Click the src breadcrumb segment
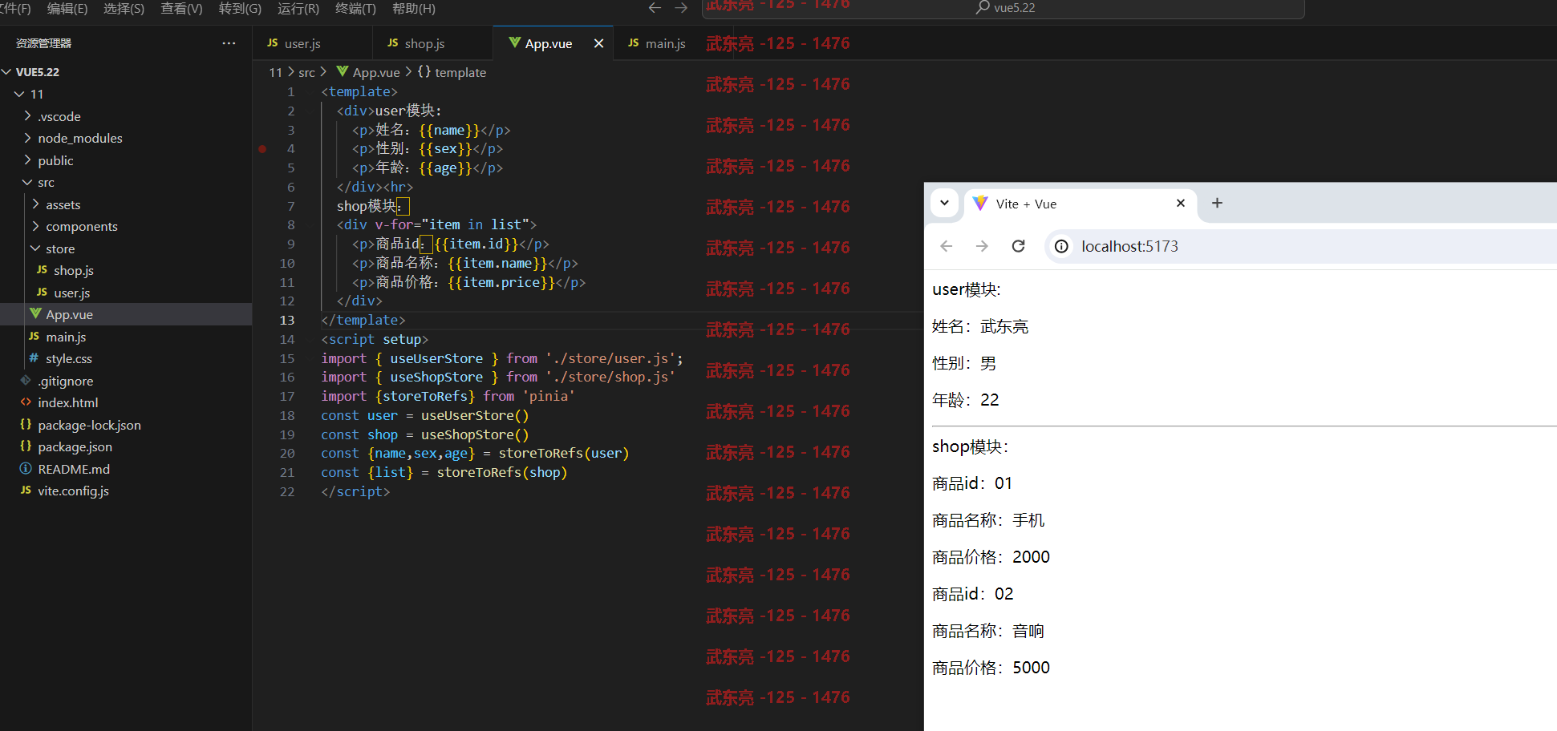Screen dimensions: 1557x731 click(x=306, y=72)
